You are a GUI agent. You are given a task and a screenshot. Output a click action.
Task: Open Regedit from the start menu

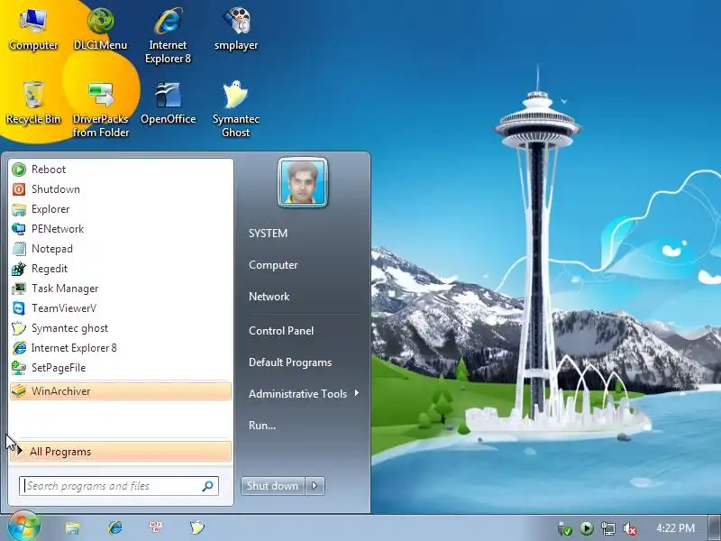pos(121,268)
